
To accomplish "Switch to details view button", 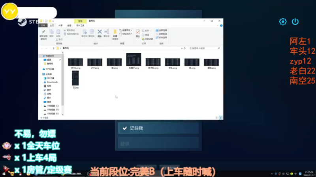I will [x=217, y=118].
